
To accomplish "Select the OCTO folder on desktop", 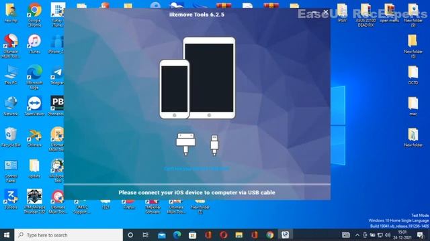I will point(413,75).
